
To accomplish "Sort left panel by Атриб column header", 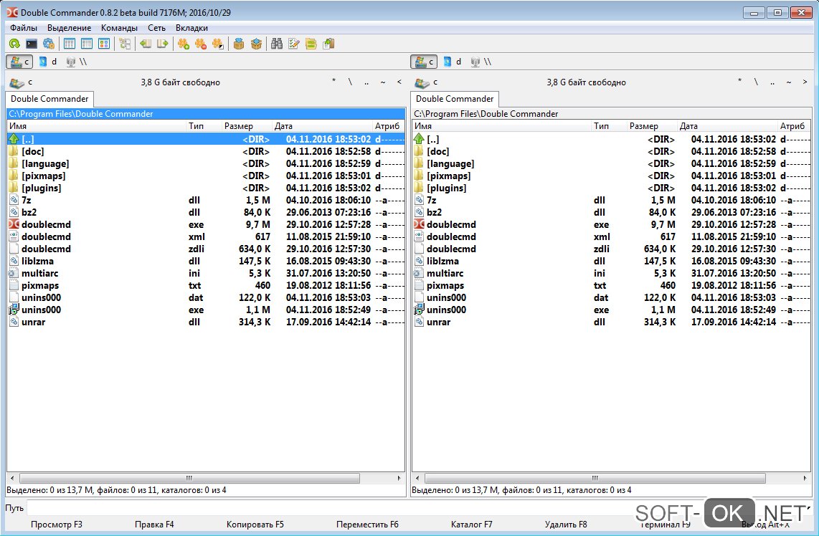I will click(x=389, y=126).
